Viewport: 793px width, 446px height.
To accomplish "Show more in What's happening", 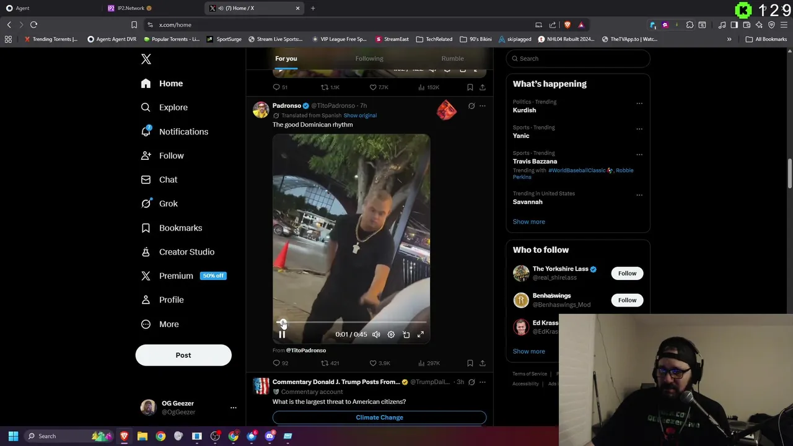I will pyautogui.click(x=529, y=222).
